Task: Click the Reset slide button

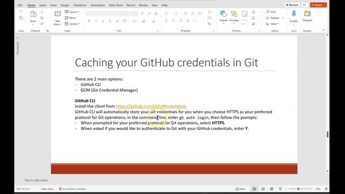Action: pyautogui.click(x=70, y=18)
